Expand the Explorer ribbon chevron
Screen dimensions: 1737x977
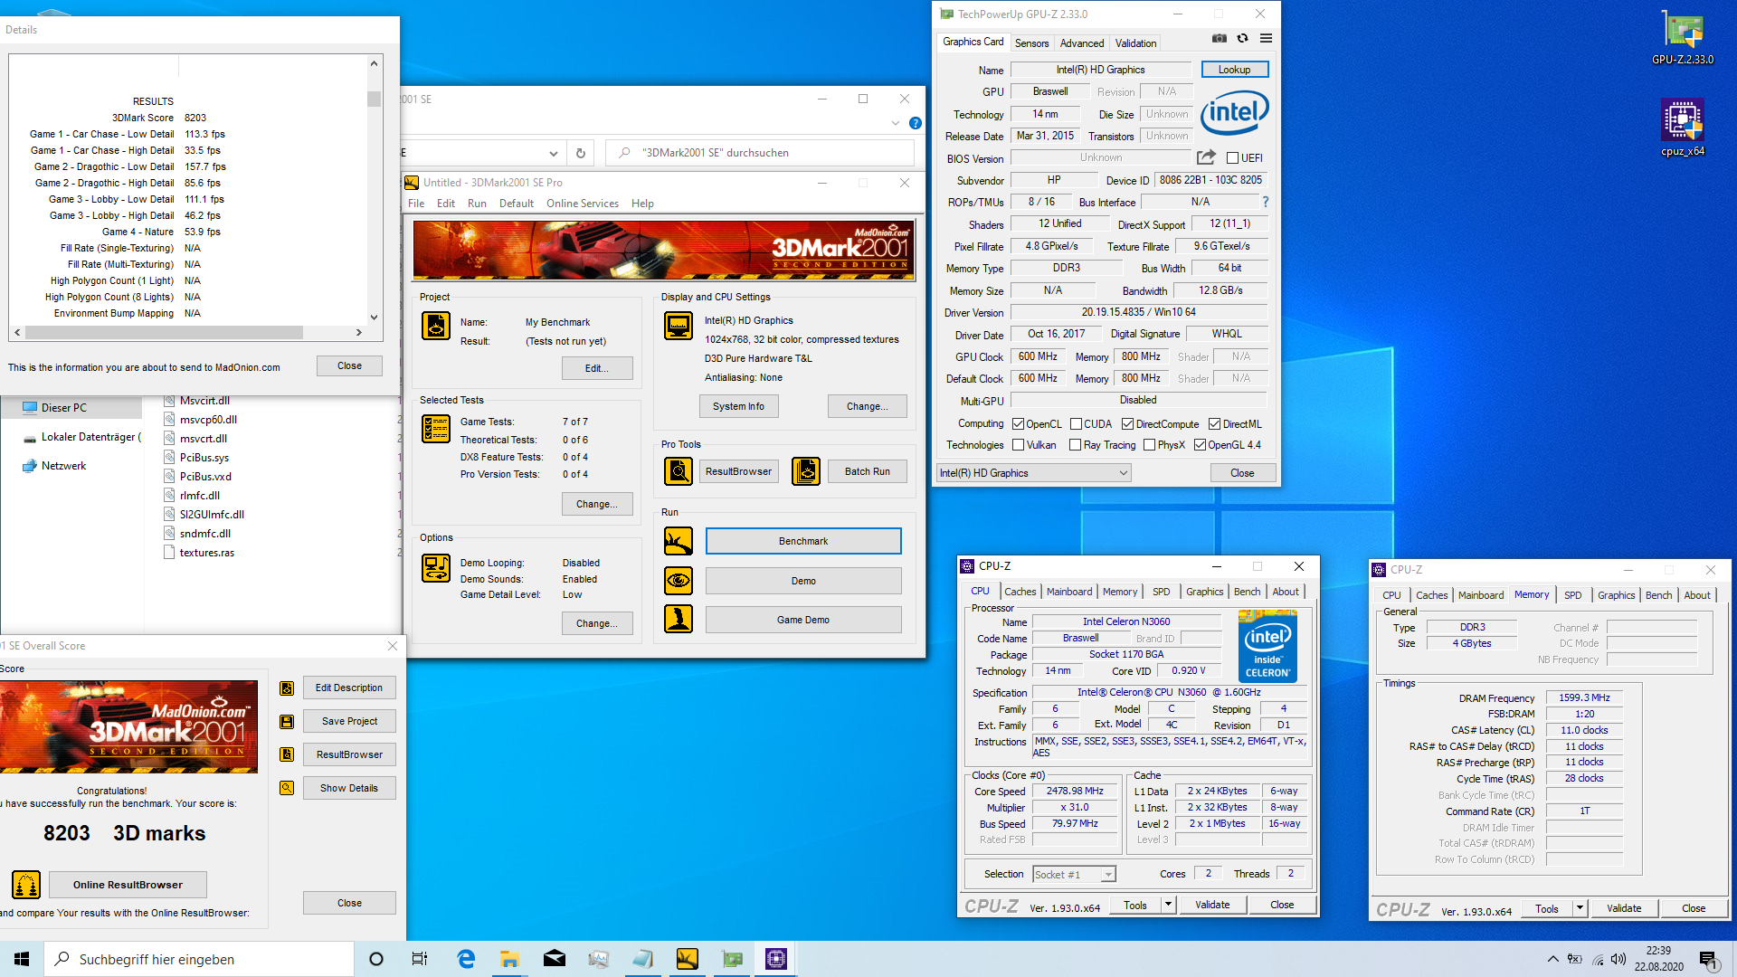[896, 123]
